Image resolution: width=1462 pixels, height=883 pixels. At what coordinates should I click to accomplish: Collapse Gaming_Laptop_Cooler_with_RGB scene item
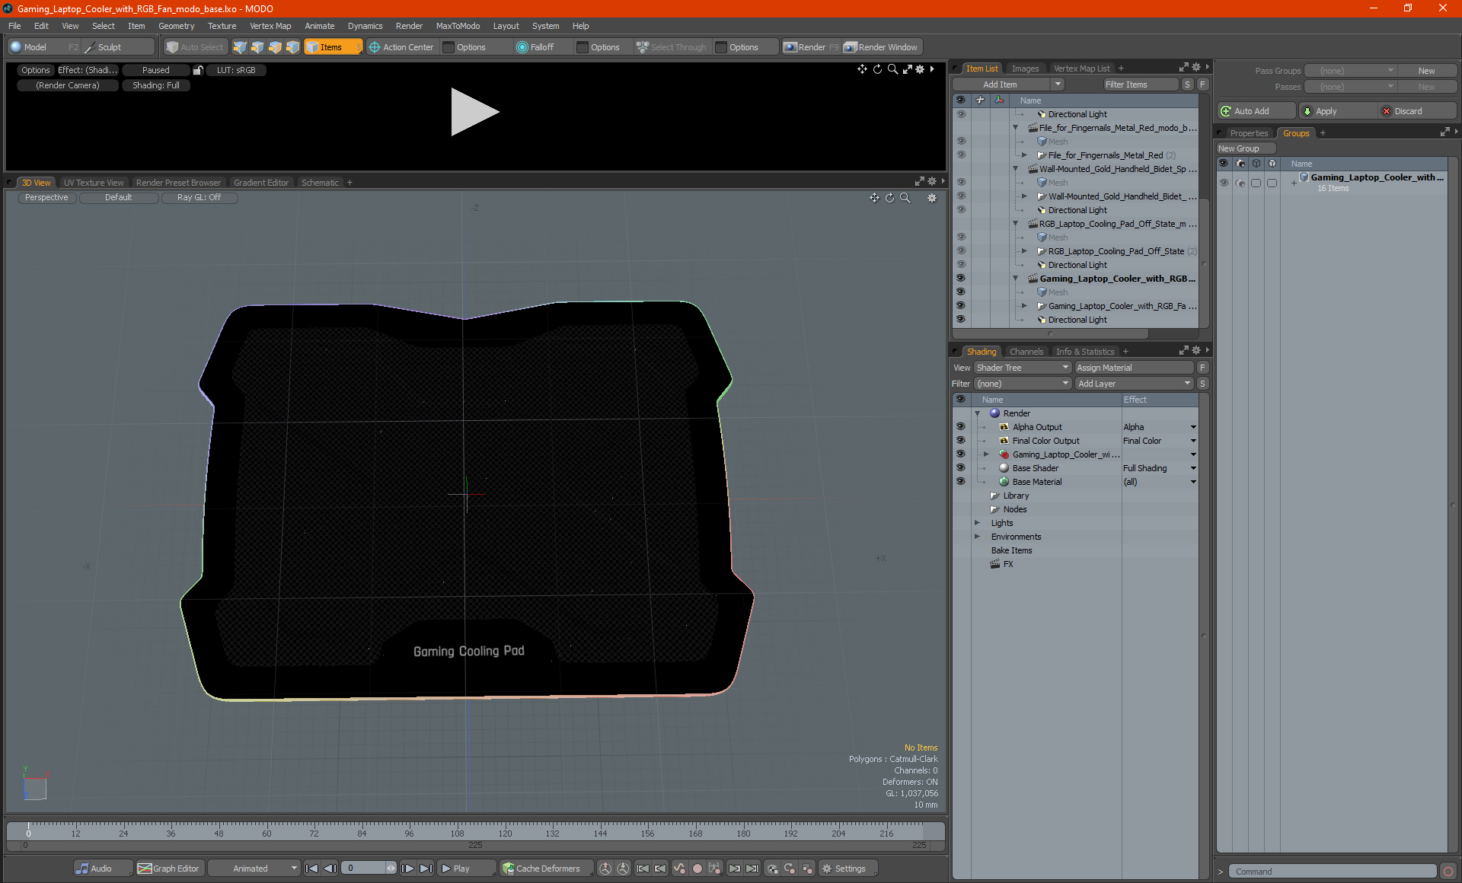pos(1015,279)
